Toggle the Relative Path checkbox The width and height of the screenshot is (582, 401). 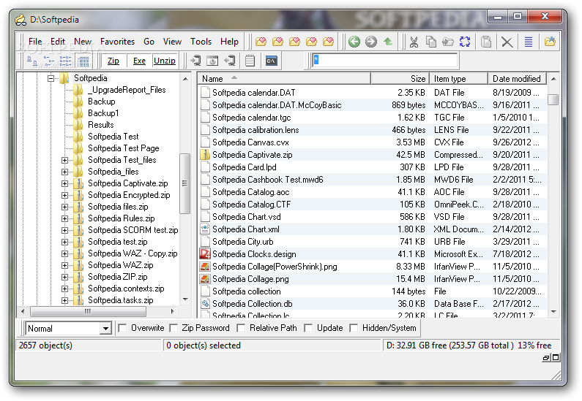(242, 328)
